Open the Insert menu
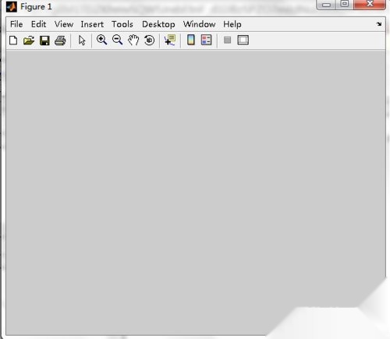The height and width of the screenshot is (339, 390). tap(92, 24)
